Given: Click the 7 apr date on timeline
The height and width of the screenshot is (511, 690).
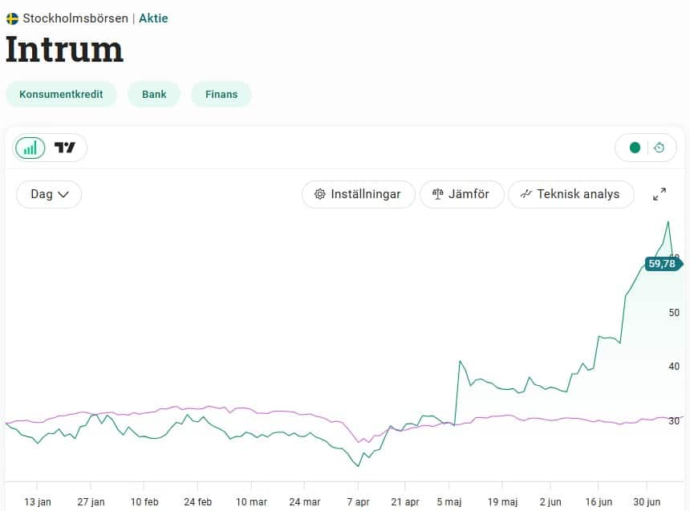Looking at the screenshot, I should [358, 502].
